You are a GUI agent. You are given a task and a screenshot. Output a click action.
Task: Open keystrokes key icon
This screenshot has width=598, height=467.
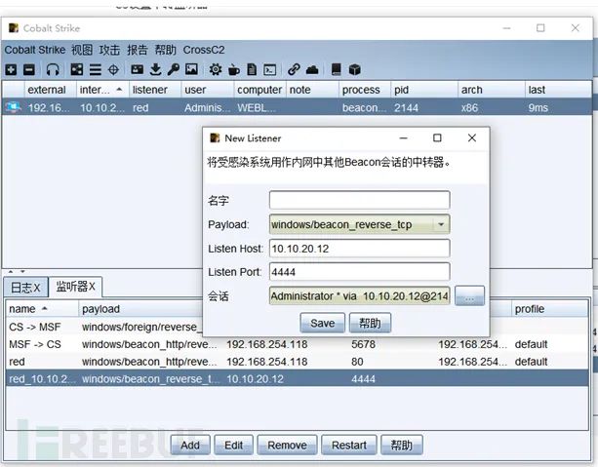point(173,69)
